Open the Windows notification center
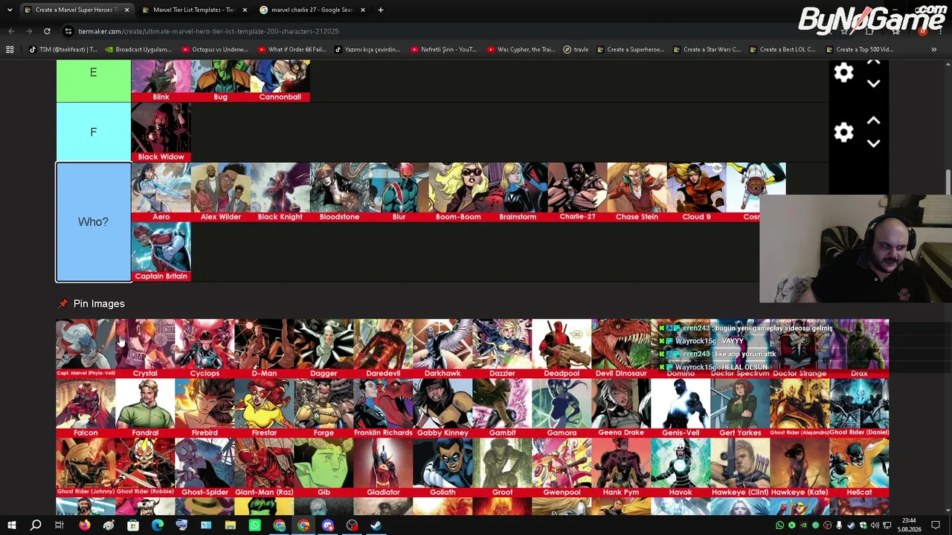Image resolution: width=952 pixels, height=535 pixels. click(x=936, y=525)
